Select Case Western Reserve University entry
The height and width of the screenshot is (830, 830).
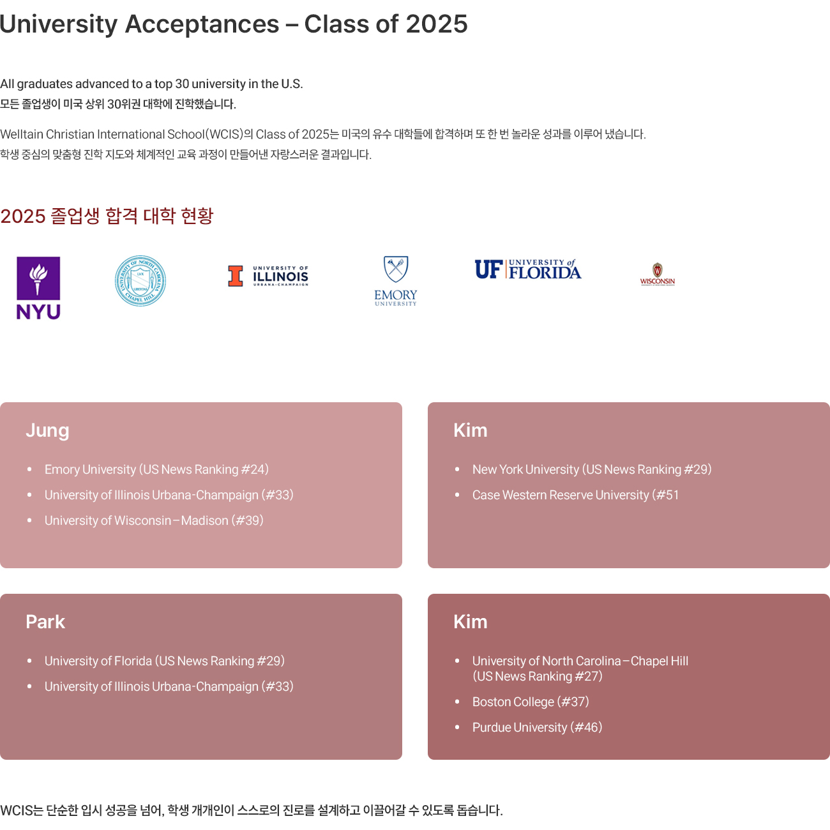[x=576, y=495]
